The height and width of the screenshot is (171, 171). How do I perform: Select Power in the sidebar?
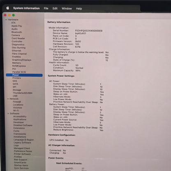24,75
